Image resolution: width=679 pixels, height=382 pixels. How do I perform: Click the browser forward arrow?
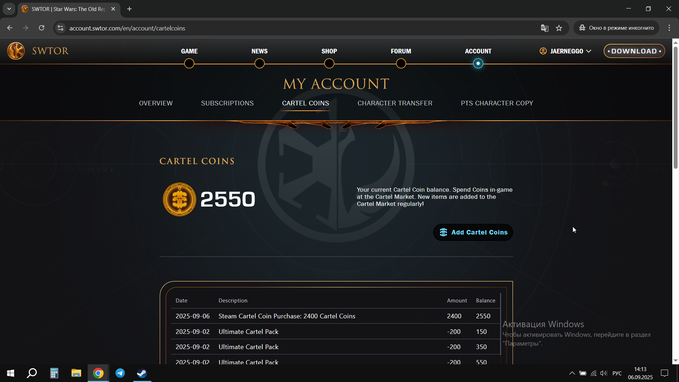[x=25, y=28]
